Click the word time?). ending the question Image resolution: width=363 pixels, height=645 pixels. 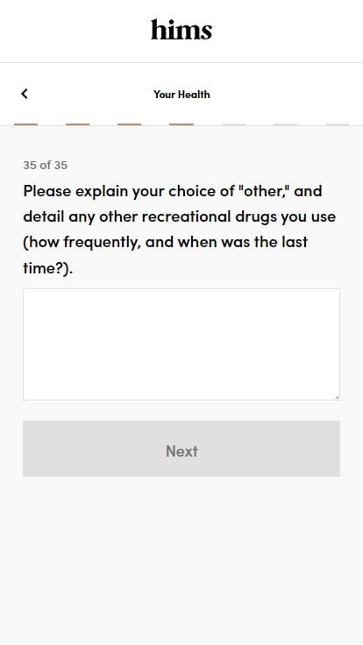[47, 268]
